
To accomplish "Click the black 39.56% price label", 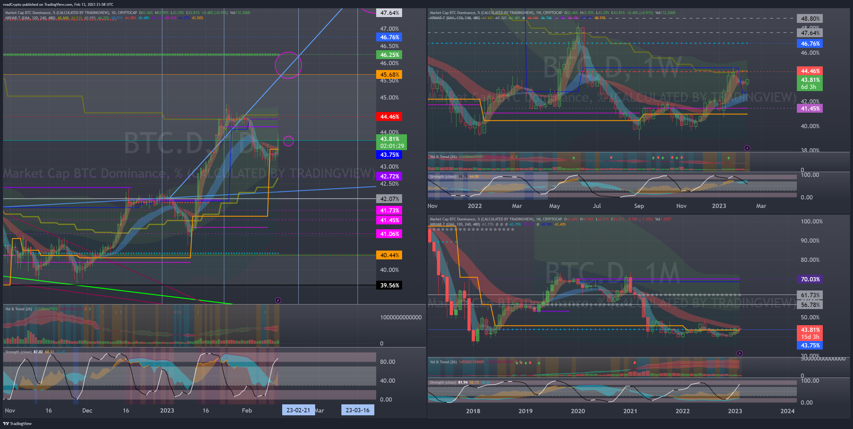I will point(389,285).
